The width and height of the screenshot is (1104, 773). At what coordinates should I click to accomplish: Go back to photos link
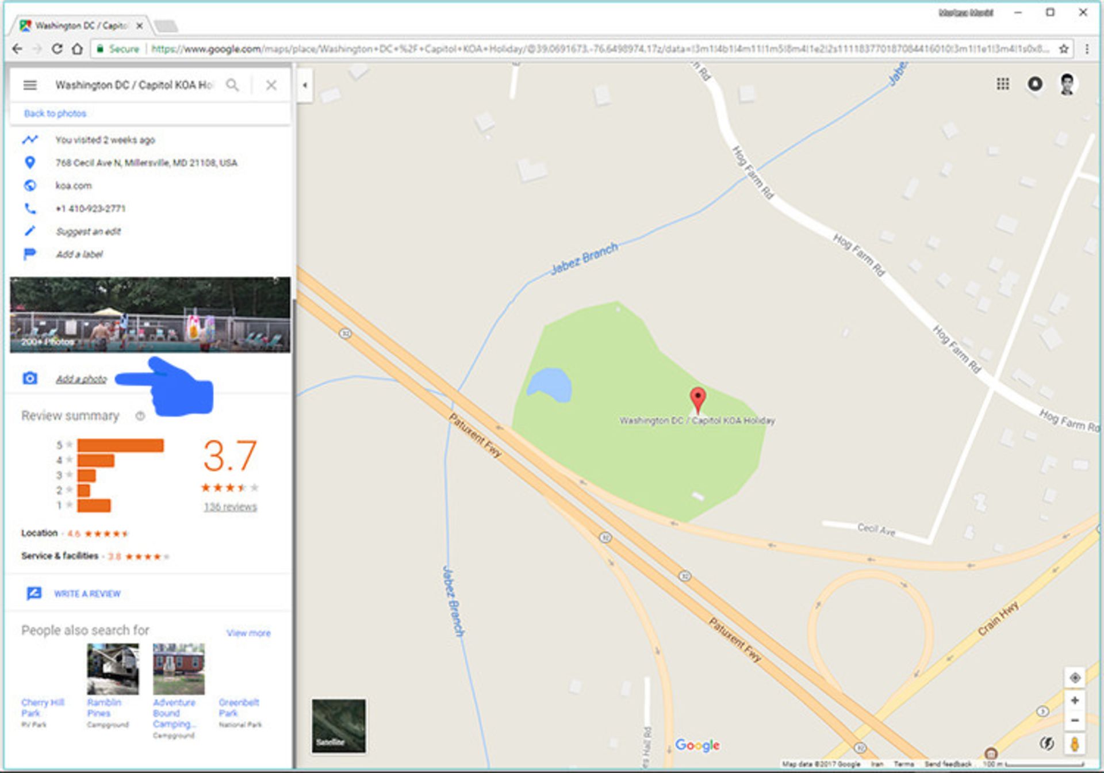55,113
